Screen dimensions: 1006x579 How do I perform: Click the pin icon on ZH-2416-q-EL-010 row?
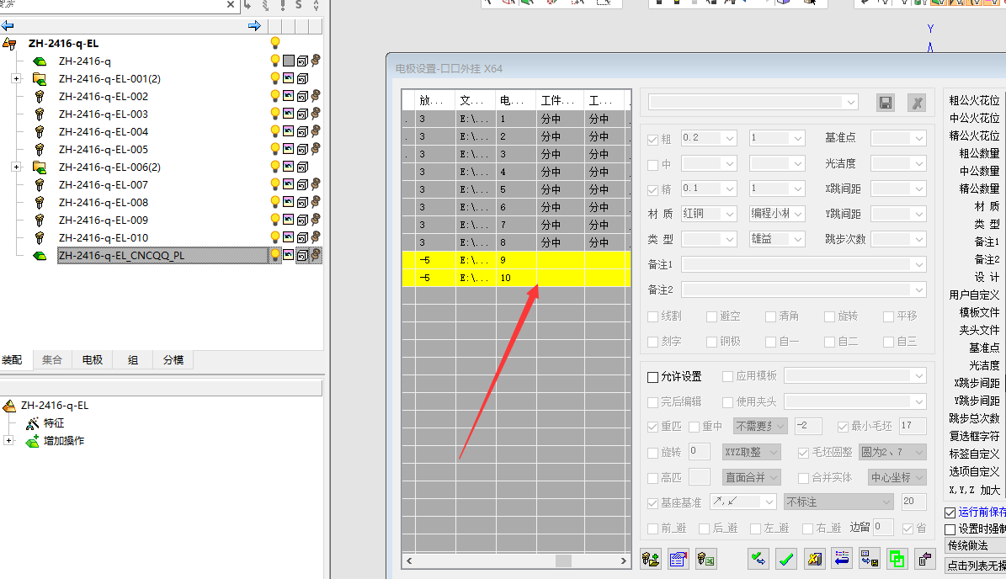pyautogui.click(x=316, y=237)
